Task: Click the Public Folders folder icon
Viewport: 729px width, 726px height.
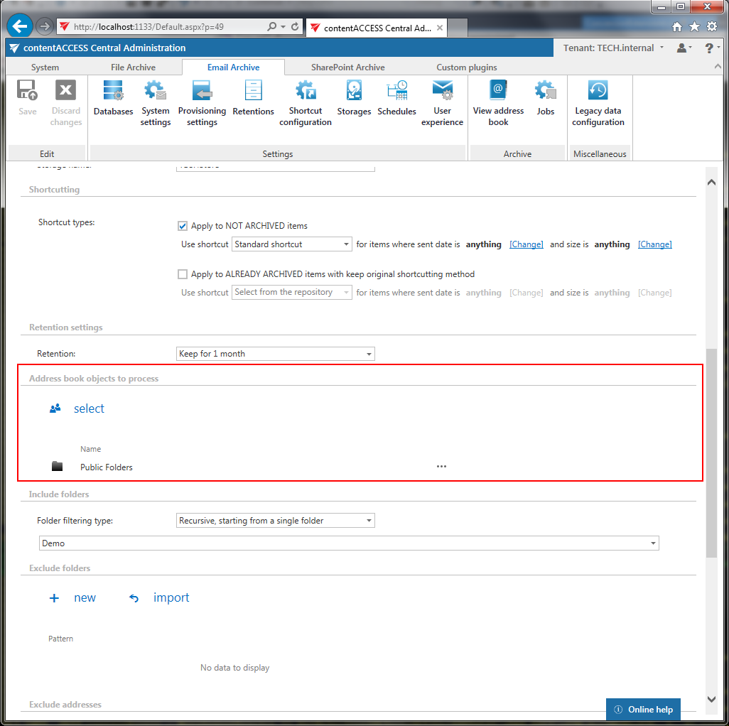Action: point(57,466)
